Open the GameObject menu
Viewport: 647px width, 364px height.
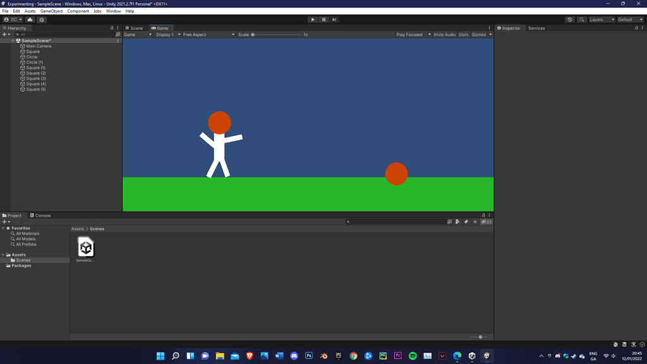51,11
